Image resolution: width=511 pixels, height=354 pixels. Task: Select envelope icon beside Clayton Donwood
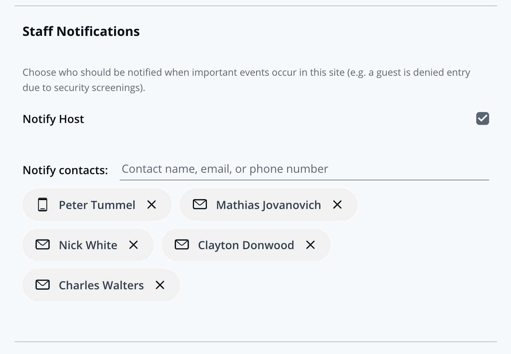pos(182,245)
